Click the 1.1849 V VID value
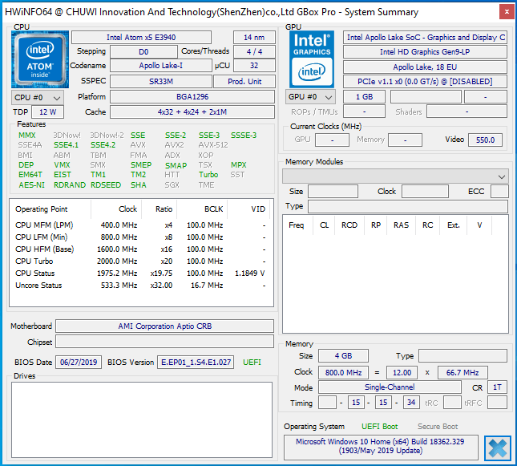This screenshot has width=517, height=466. tap(250, 274)
